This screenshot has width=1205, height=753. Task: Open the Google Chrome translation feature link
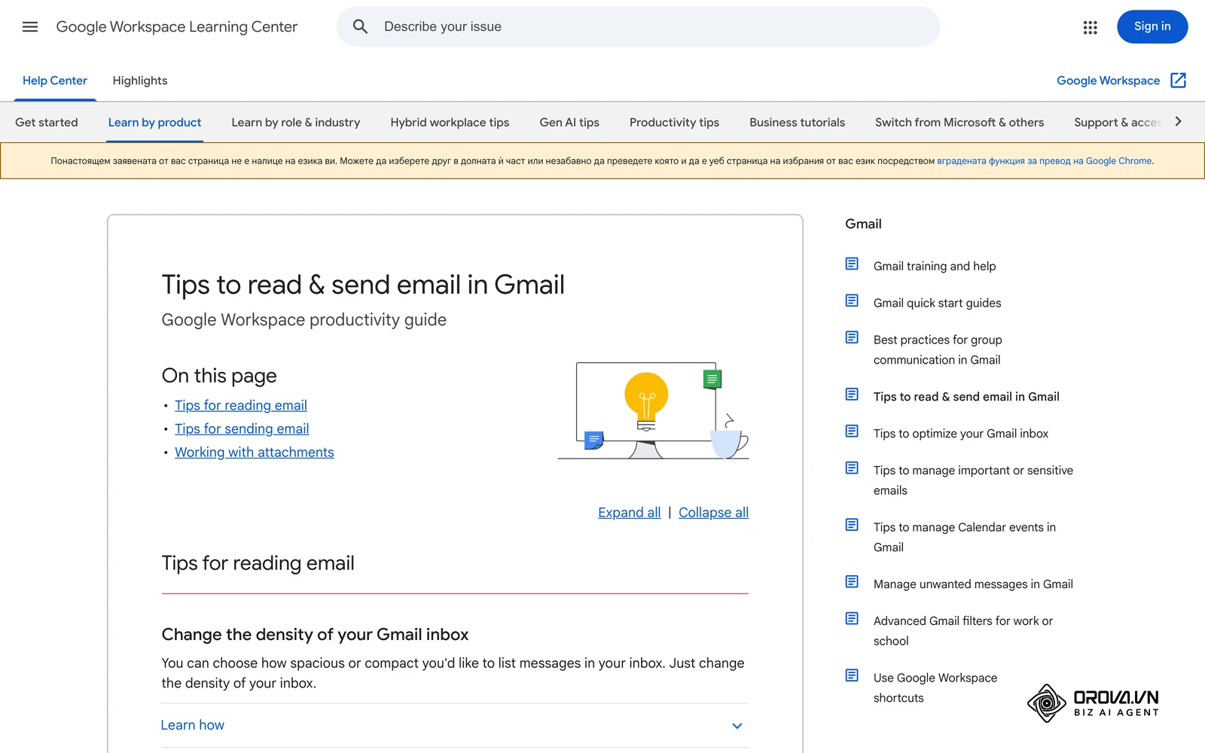tap(1044, 161)
